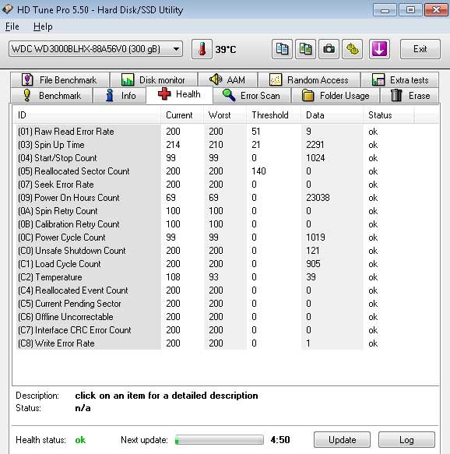Open the drive selection dropdown
The width and height of the screenshot is (450, 454).
tap(96, 49)
